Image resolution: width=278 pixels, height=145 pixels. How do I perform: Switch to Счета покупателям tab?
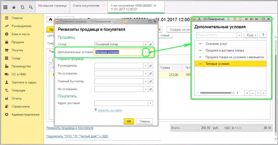(x=86, y=6)
